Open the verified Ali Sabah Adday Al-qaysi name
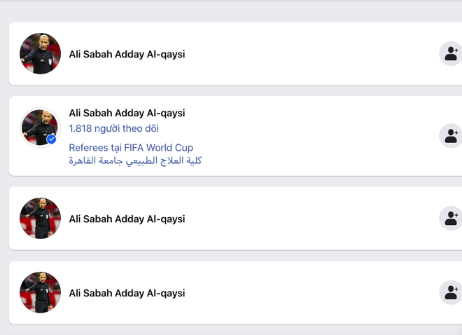 tap(127, 113)
